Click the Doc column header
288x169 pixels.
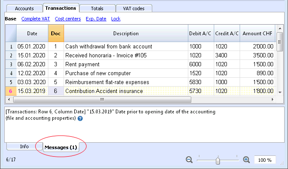pos(56,34)
